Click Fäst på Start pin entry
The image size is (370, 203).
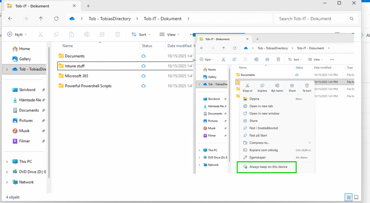[258, 135]
